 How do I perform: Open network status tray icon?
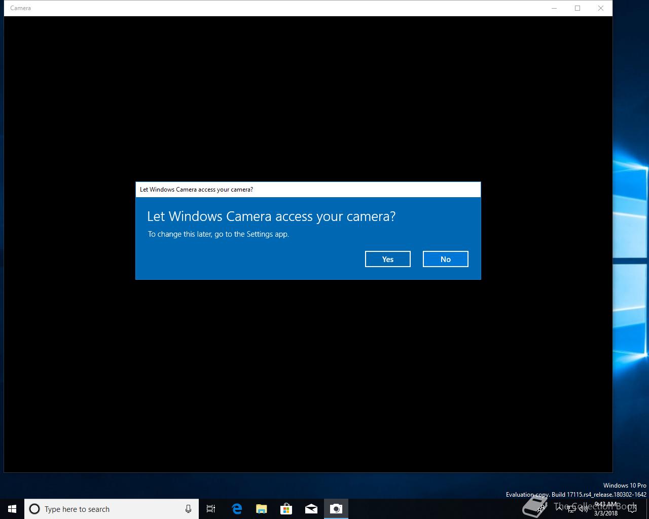[571, 509]
